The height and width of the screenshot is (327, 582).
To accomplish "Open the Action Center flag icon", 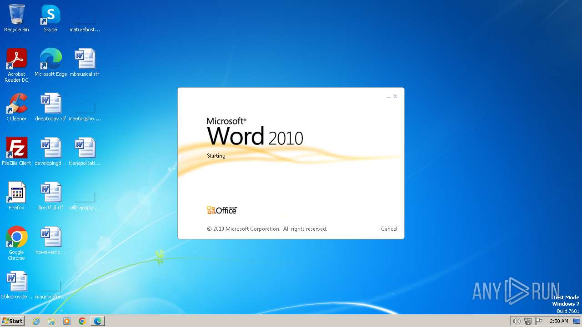I will (539, 321).
